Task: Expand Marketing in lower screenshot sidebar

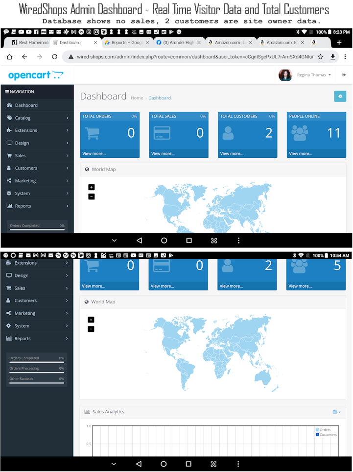Action: tap(37, 313)
